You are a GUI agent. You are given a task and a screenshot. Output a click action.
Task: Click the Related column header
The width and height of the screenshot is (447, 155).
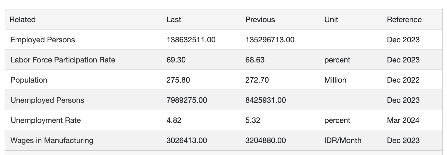[x=23, y=20]
